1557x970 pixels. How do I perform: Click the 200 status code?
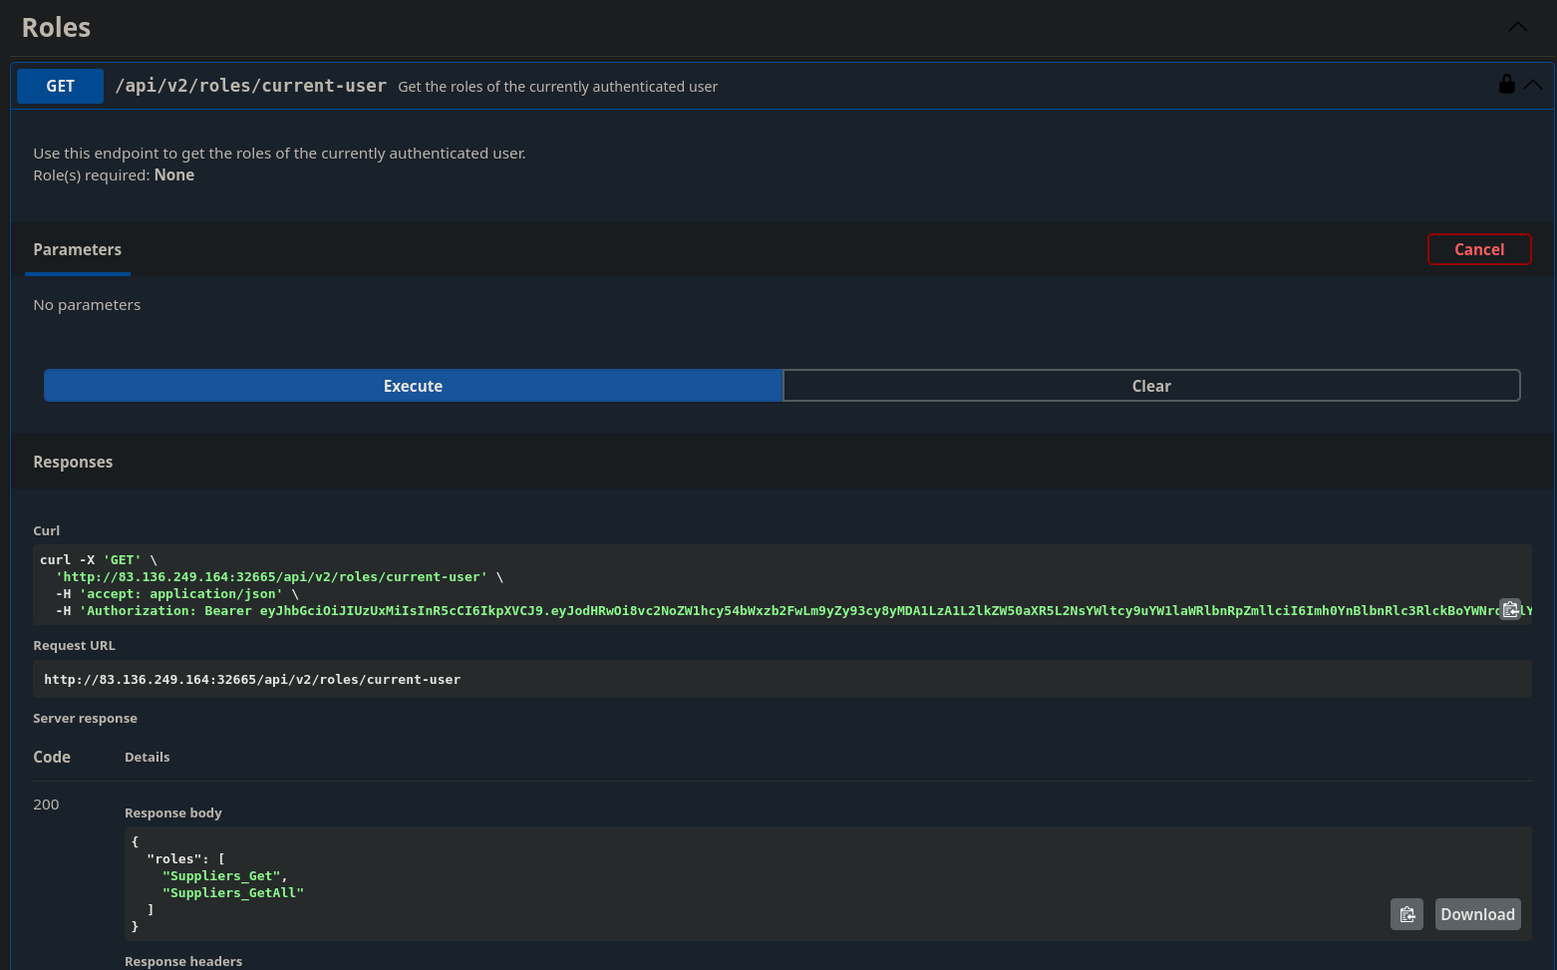point(46,805)
